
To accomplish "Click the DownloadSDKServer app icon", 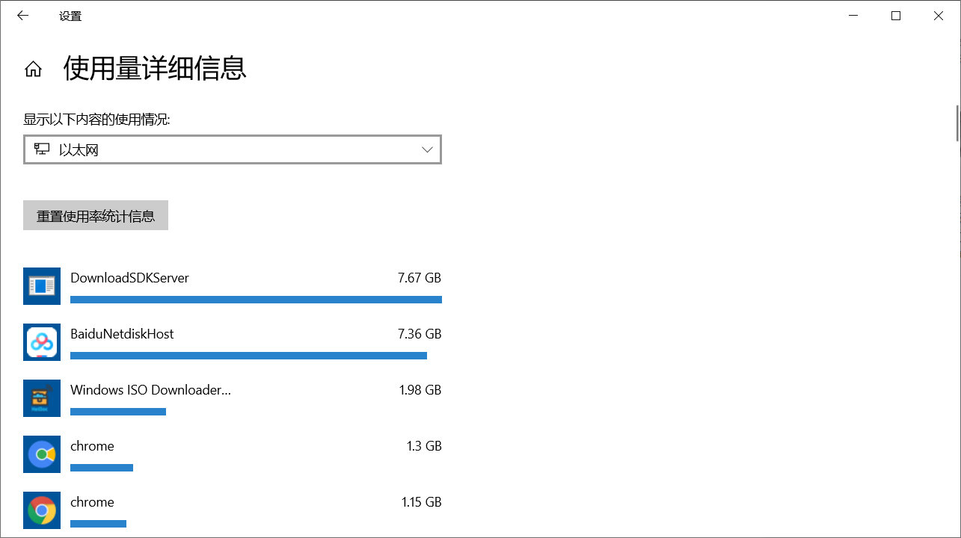I will 42,286.
